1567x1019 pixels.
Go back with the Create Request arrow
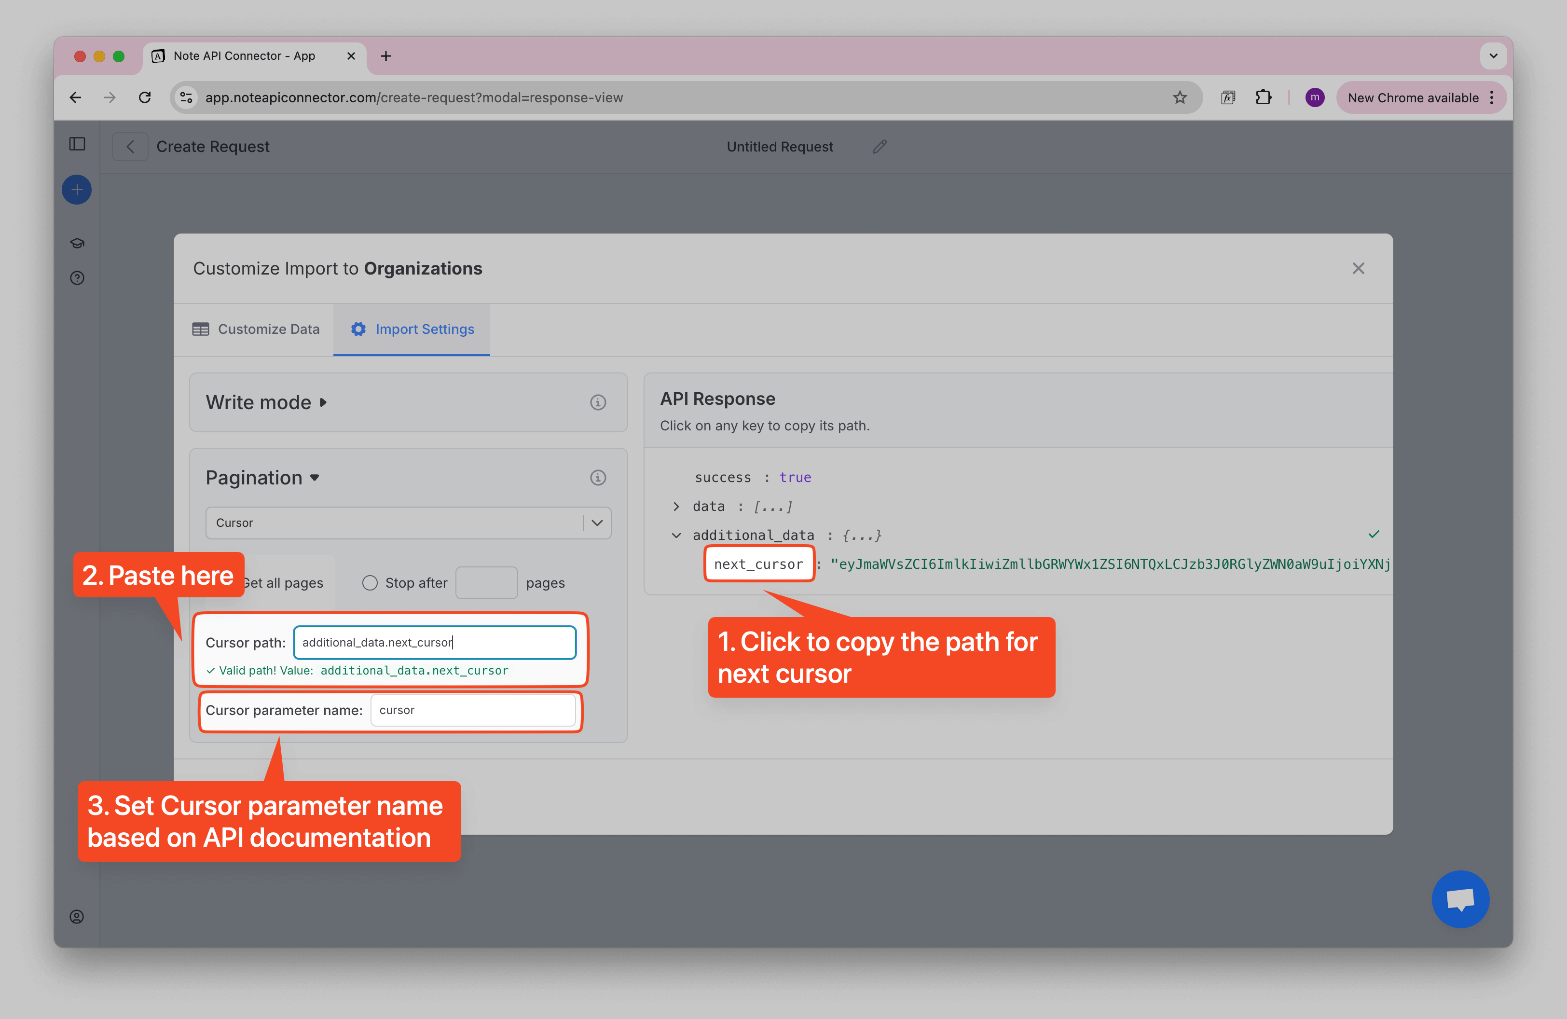point(130,147)
